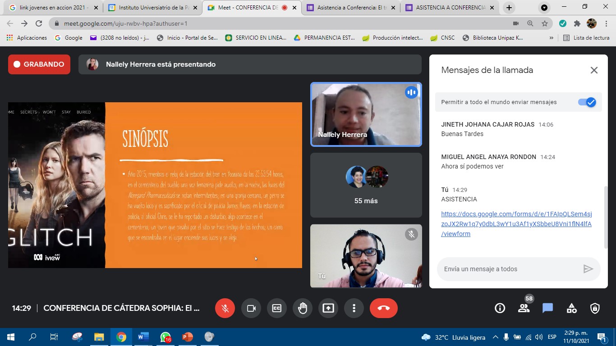
Task: Open Windows taskbar search
Action: coord(32,337)
